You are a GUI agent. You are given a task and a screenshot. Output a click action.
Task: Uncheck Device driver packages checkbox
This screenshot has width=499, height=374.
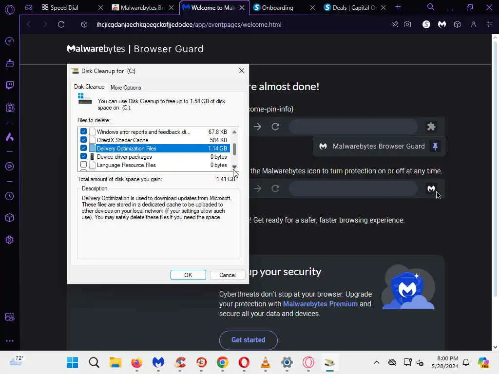coord(83,156)
